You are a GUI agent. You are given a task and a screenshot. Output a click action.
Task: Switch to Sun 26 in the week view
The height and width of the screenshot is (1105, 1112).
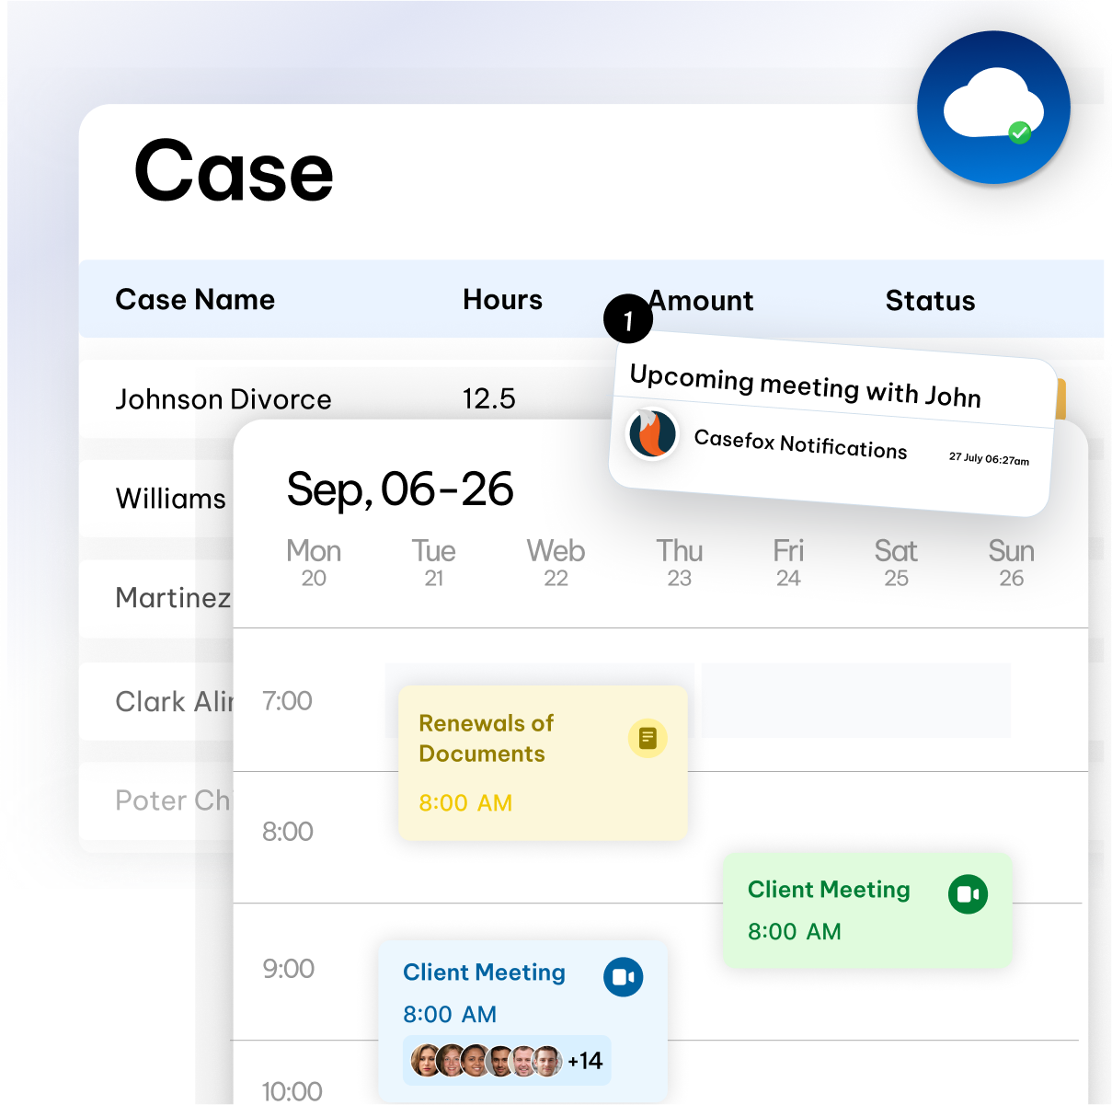(1011, 561)
